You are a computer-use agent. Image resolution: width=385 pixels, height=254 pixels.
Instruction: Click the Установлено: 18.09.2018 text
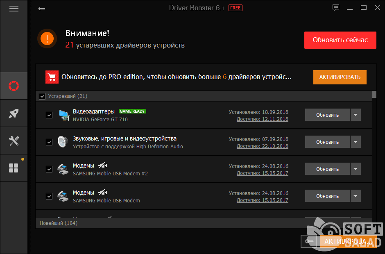click(x=258, y=112)
